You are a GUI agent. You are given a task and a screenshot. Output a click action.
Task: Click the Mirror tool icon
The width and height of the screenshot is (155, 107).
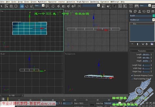click(103, 6)
